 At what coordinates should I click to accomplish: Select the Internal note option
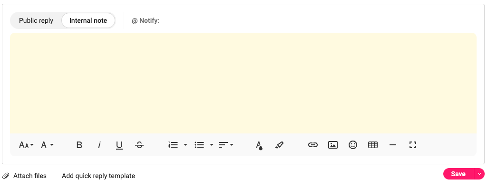point(88,20)
